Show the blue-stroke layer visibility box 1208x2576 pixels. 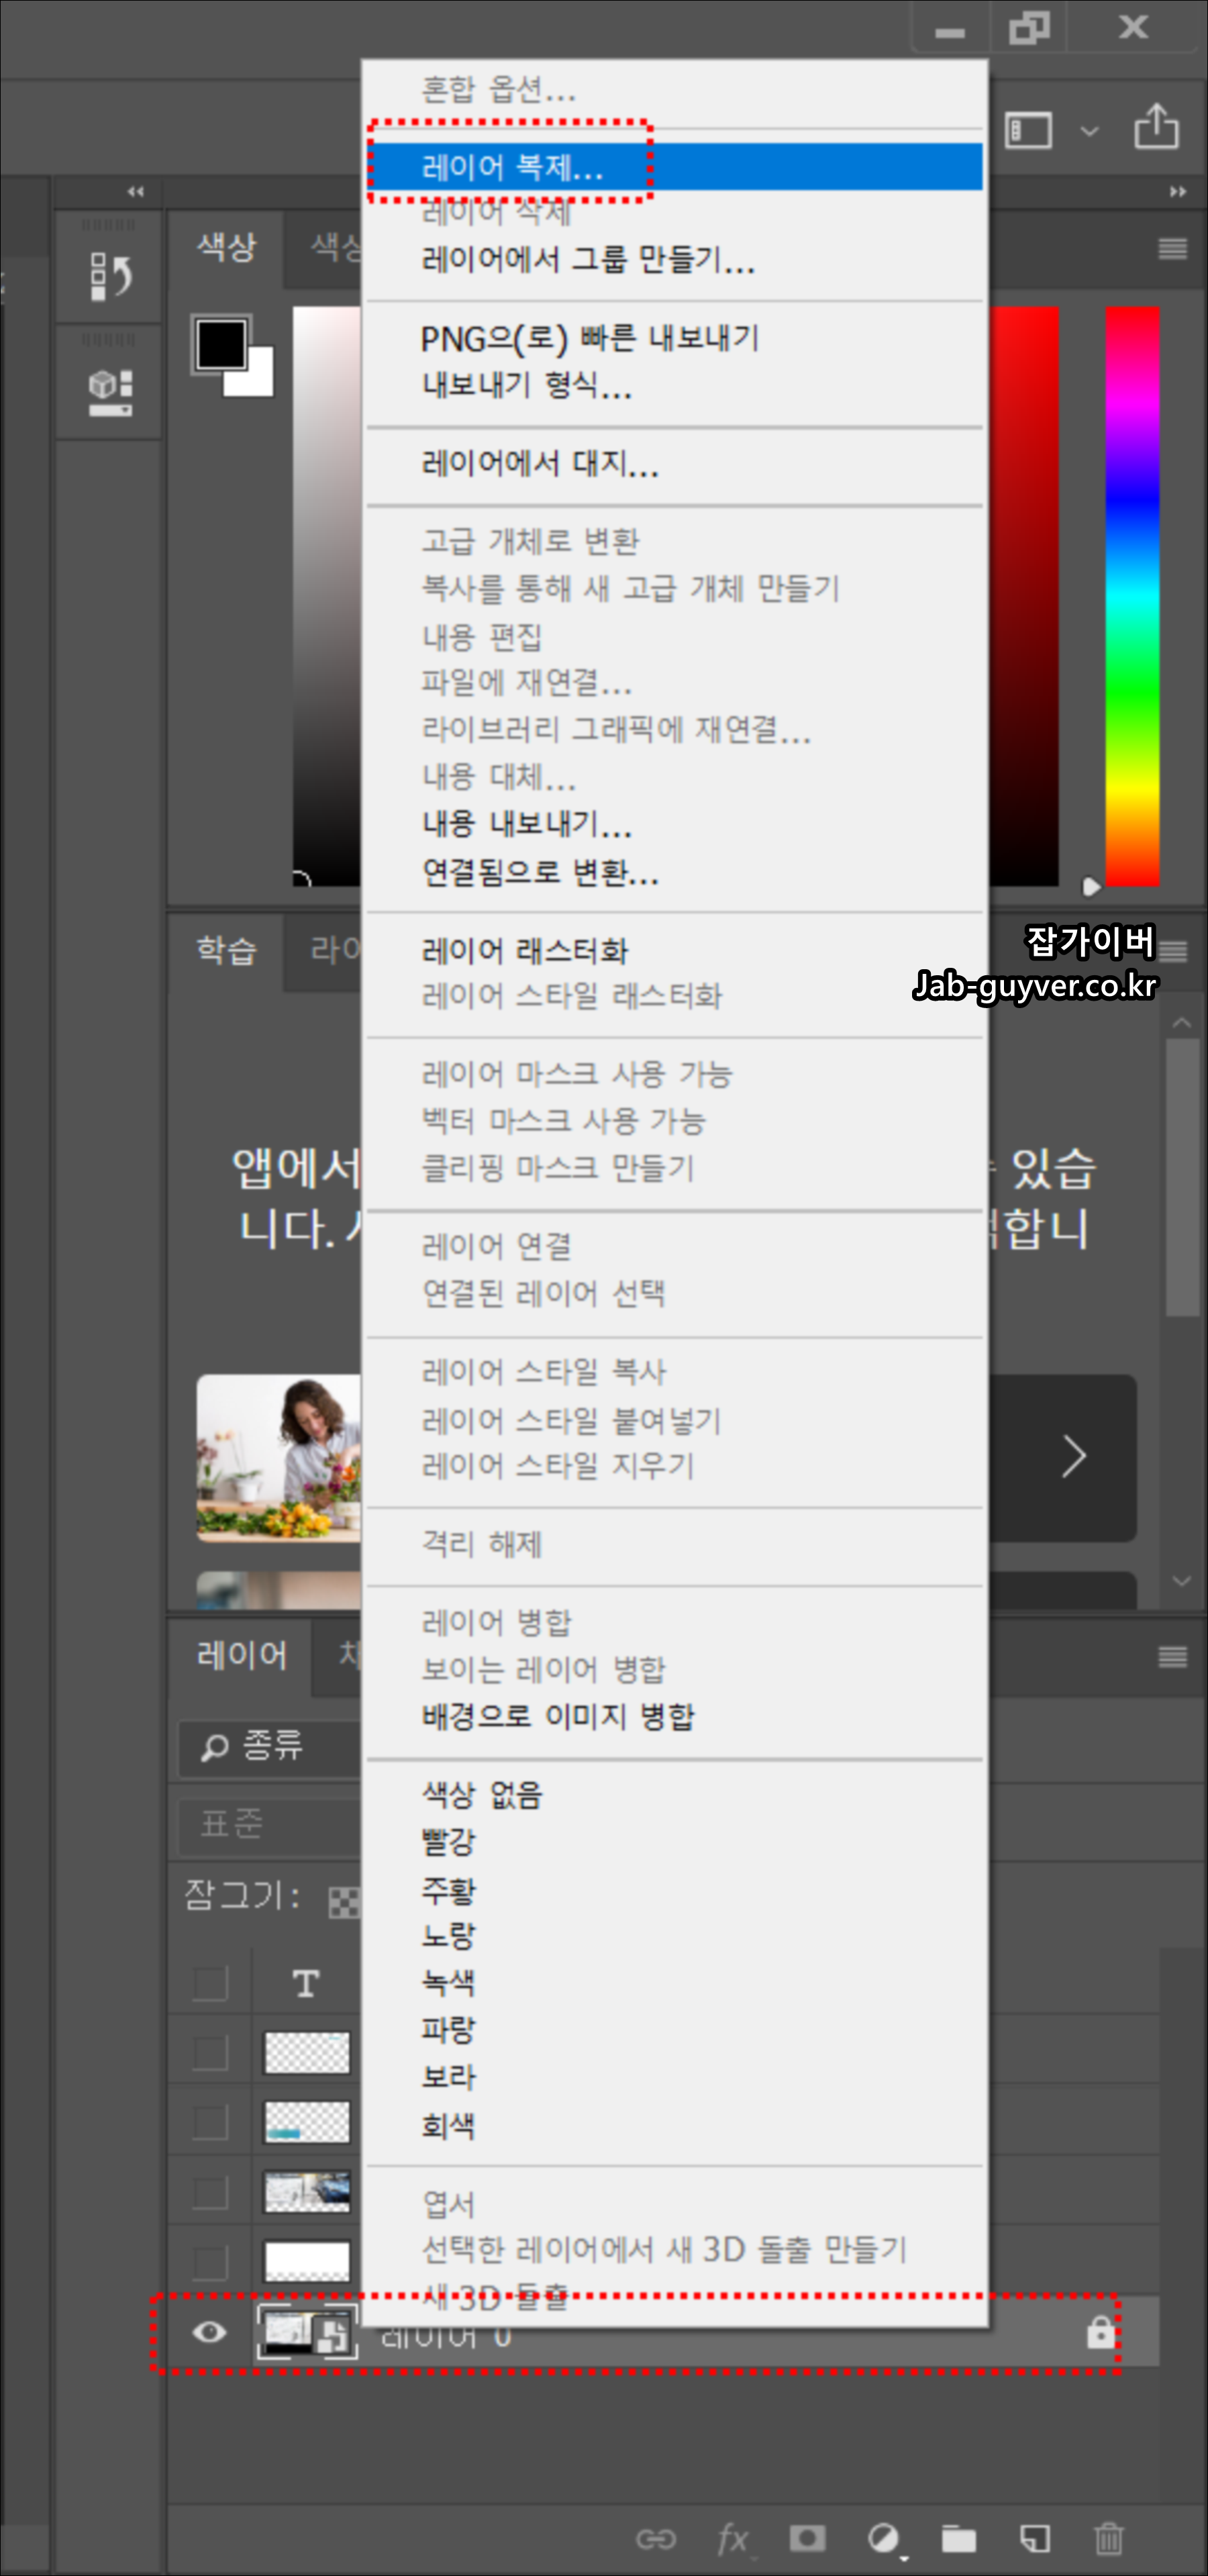pos(210,2122)
